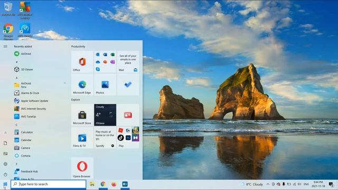
Task: Open Alarms & Clock app
Action: (40, 93)
